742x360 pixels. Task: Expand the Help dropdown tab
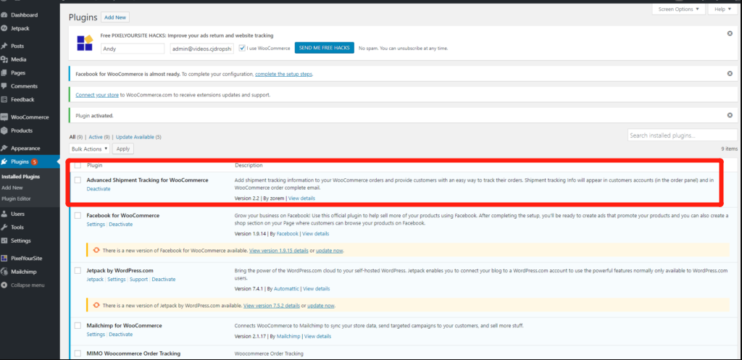click(722, 9)
